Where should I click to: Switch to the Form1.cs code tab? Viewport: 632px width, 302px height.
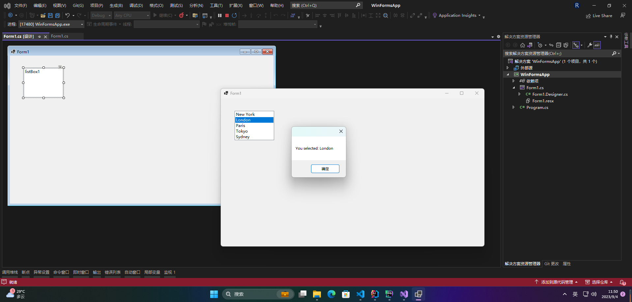click(x=60, y=36)
